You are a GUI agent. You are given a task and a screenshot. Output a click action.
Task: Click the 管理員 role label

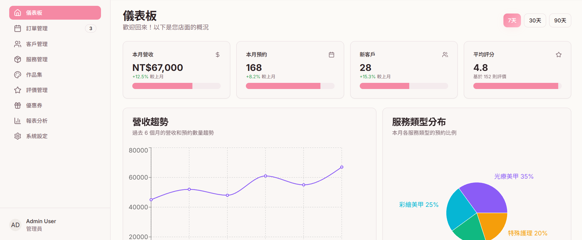[34, 229]
